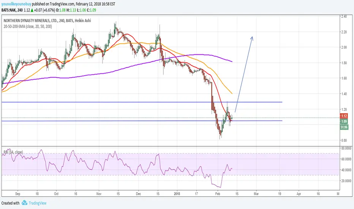354x209 pixels.
Task: Open the TradingView link at the bottom
Action: (x=38, y=203)
